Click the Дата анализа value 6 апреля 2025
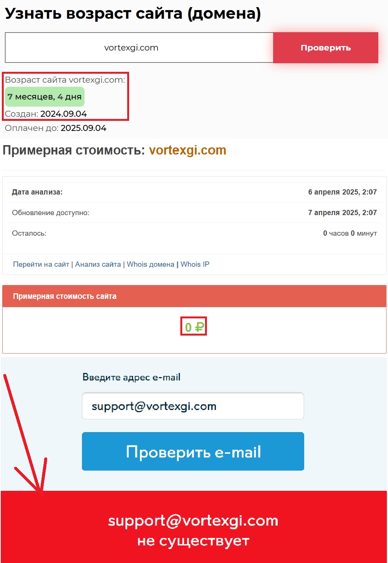 pos(342,192)
